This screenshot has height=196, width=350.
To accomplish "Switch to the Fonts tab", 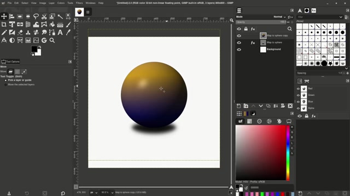I will tap(313, 10).
